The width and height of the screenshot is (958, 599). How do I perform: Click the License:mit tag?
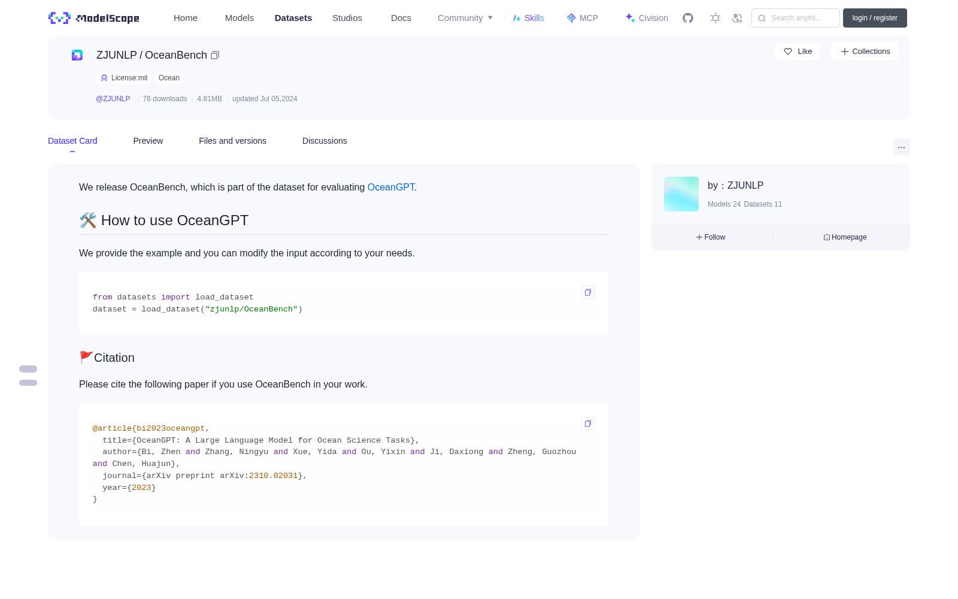pos(125,78)
